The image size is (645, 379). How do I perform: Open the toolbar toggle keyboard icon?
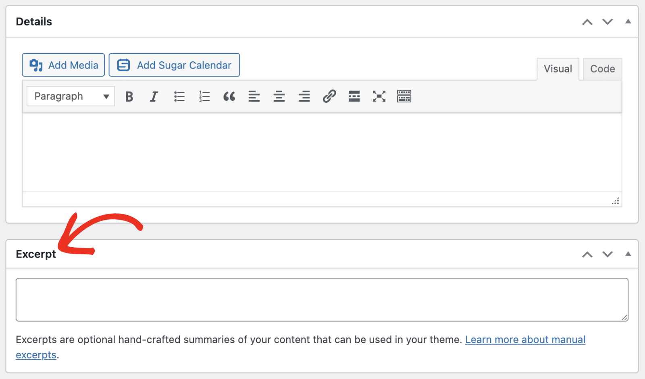[404, 96]
